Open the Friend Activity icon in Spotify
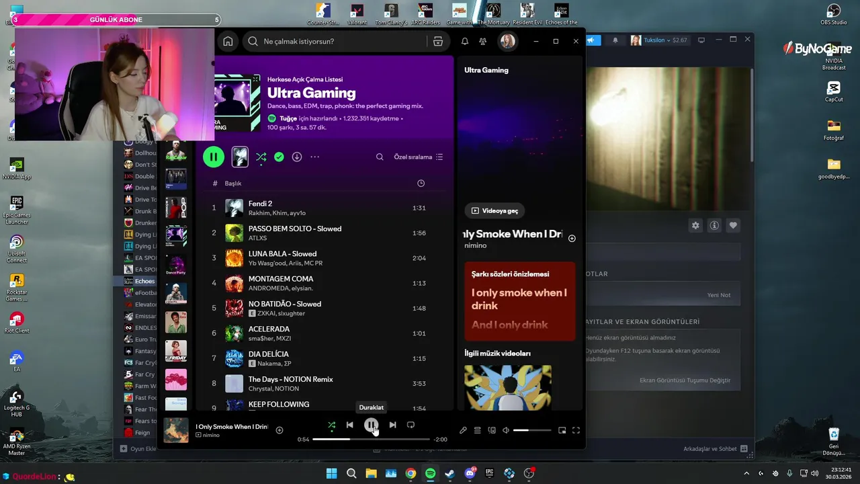 click(482, 41)
